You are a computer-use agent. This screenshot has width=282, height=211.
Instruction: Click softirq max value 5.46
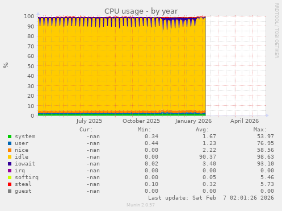[x=267, y=177]
